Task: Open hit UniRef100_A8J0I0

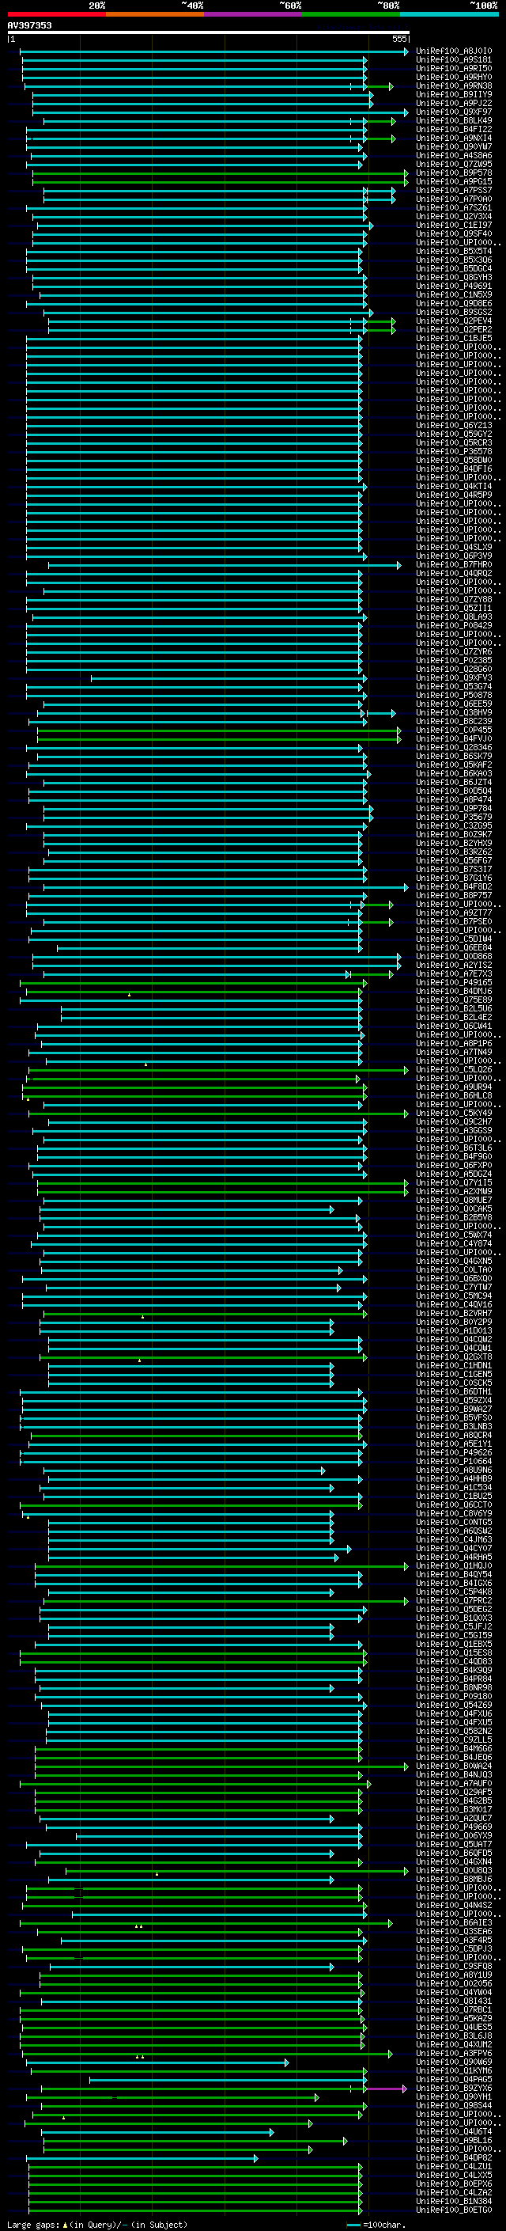Action: 454,51
